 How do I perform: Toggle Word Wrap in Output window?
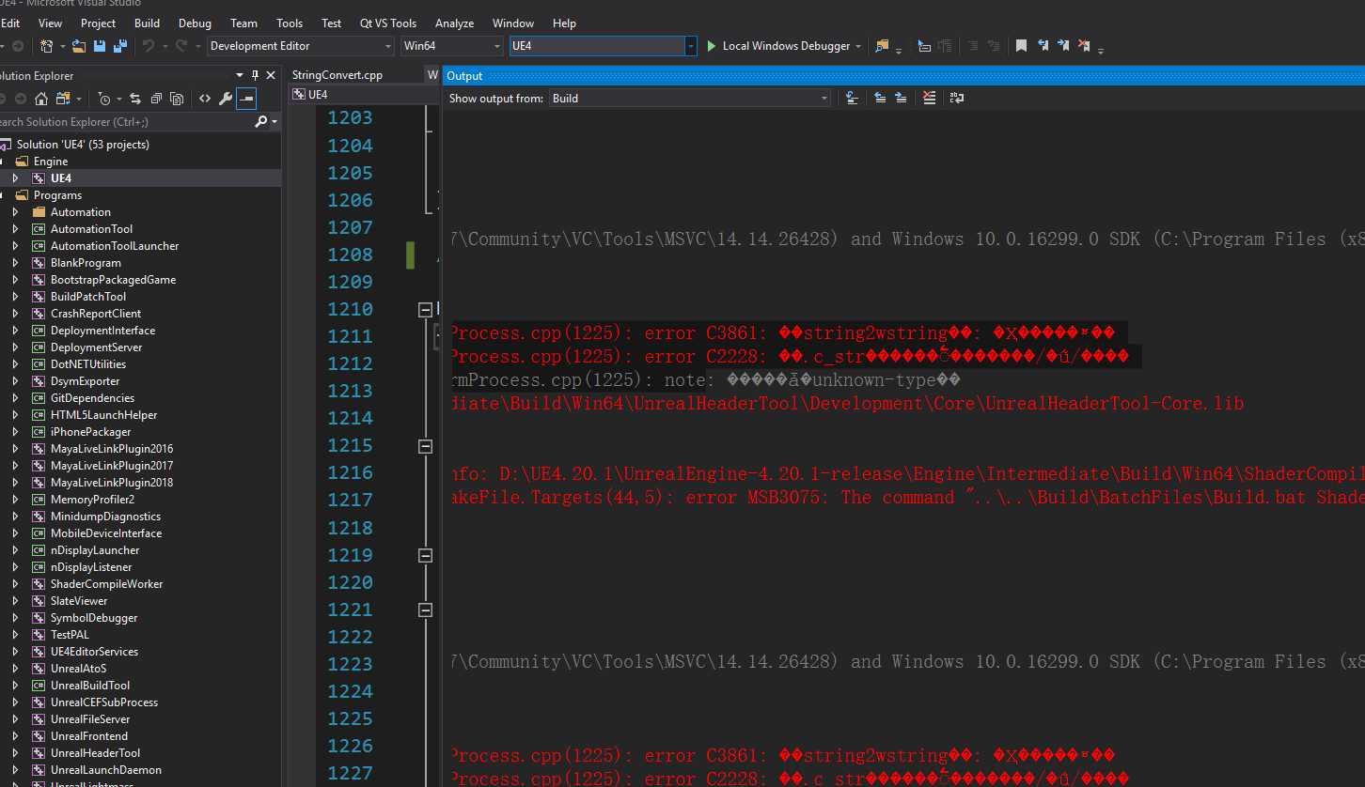pyautogui.click(x=957, y=98)
